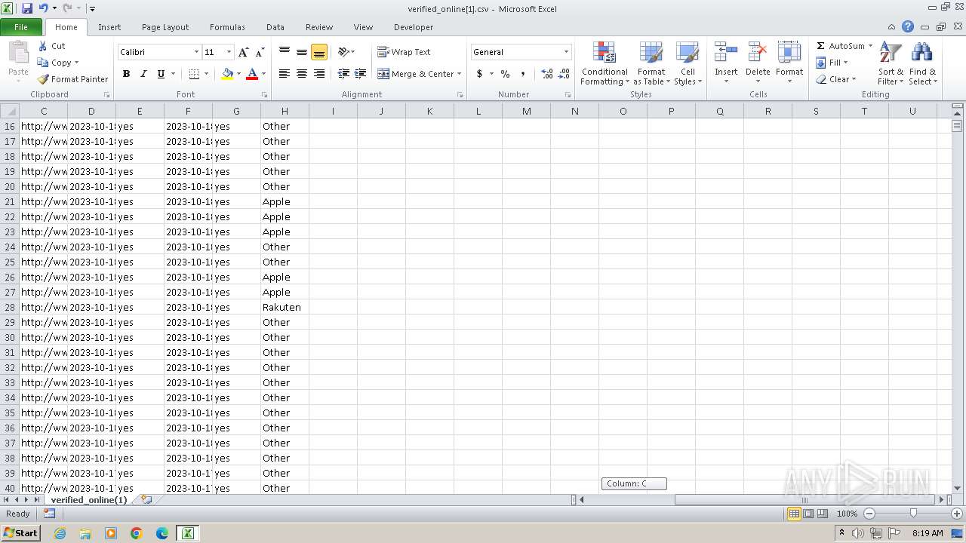Click the vertical scrollbar thumb
The width and height of the screenshot is (966, 543).
pos(957,127)
